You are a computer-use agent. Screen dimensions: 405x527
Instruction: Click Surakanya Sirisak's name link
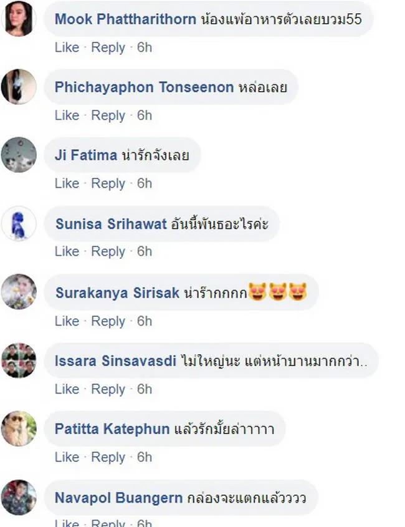click(117, 293)
